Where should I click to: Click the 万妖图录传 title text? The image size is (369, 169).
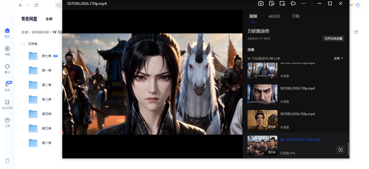(258, 31)
